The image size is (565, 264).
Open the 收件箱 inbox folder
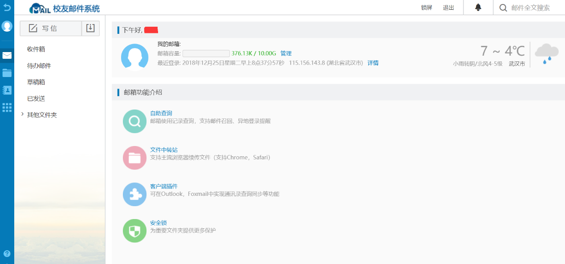point(36,49)
